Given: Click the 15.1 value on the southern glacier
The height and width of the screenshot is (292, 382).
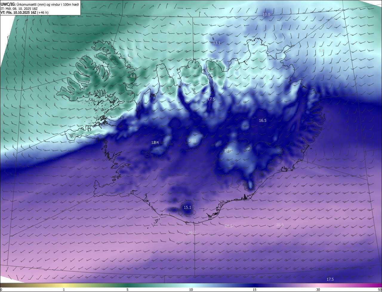Looking at the screenshot, I should pos(187,207).
